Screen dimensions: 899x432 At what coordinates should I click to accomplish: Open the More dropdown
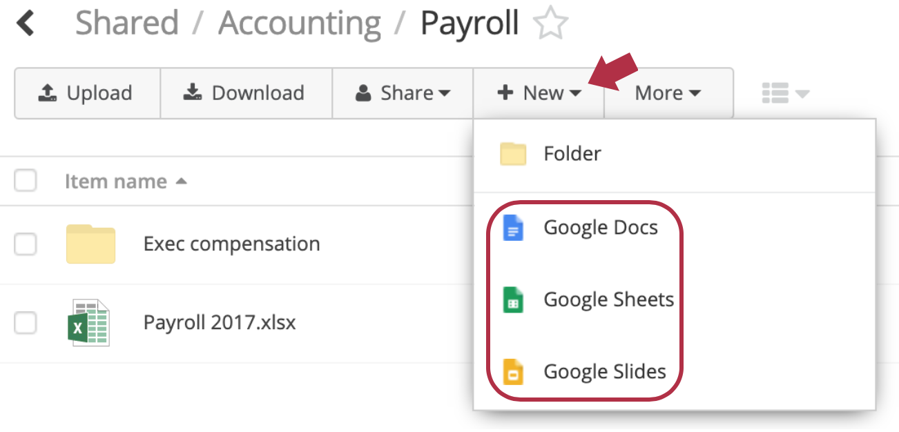pyautogui.click(x=668, y=92)
